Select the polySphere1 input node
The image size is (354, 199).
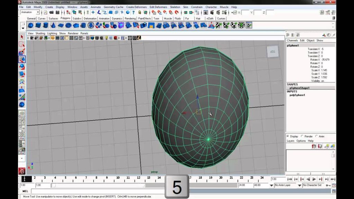point(297,95)
